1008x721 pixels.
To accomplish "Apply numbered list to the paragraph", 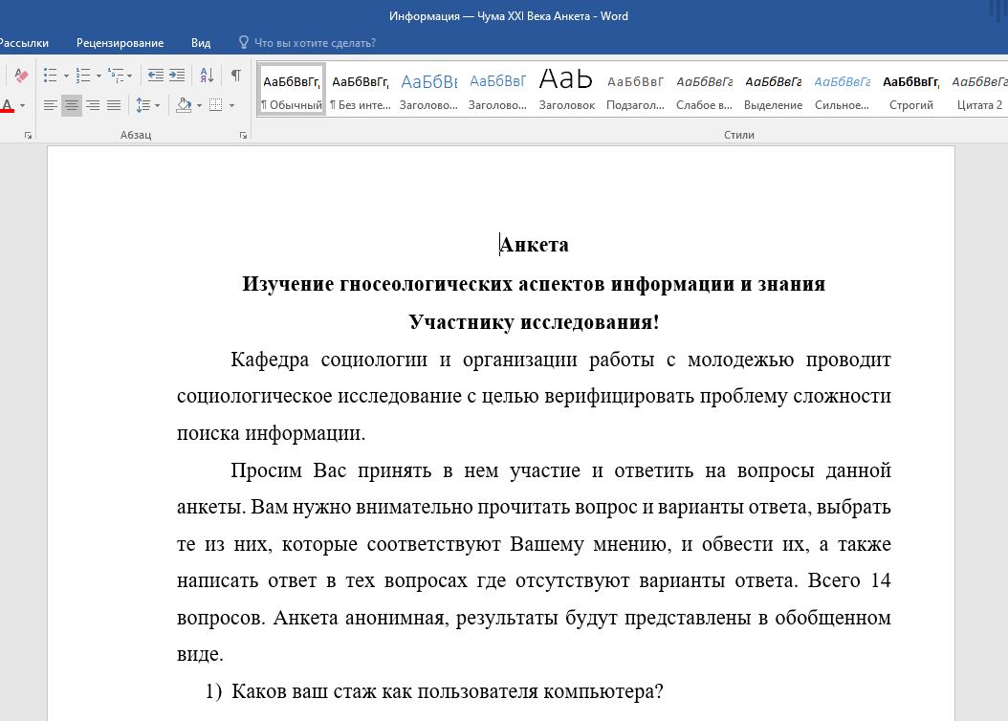I will pos(84,76).
